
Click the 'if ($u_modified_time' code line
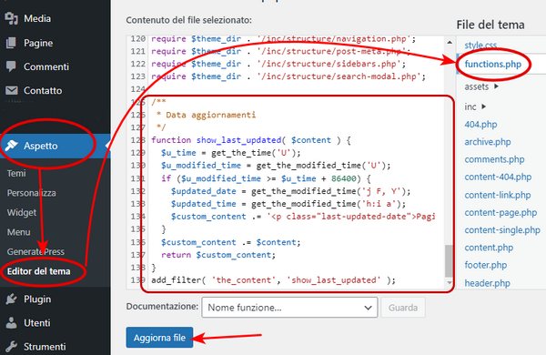[266, 178]
